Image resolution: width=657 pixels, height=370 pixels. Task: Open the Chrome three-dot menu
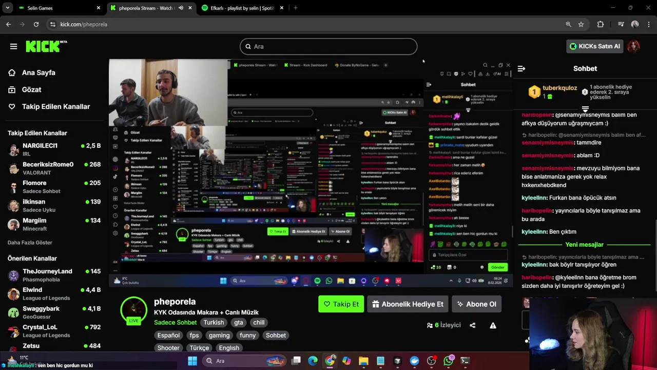648,24
